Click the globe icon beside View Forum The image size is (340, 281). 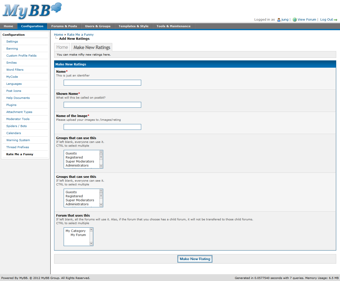click(294, 20)
